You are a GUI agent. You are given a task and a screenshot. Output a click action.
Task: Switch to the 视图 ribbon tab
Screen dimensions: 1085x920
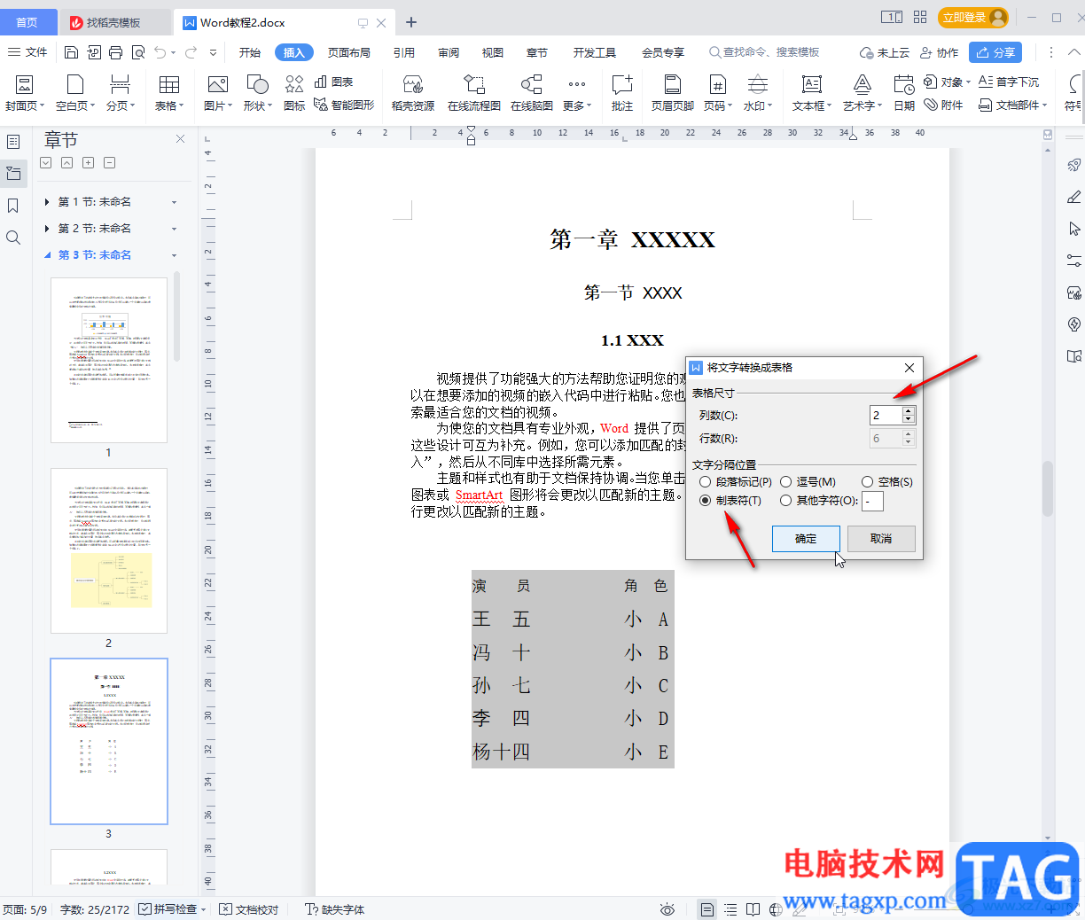pos(493,52)
